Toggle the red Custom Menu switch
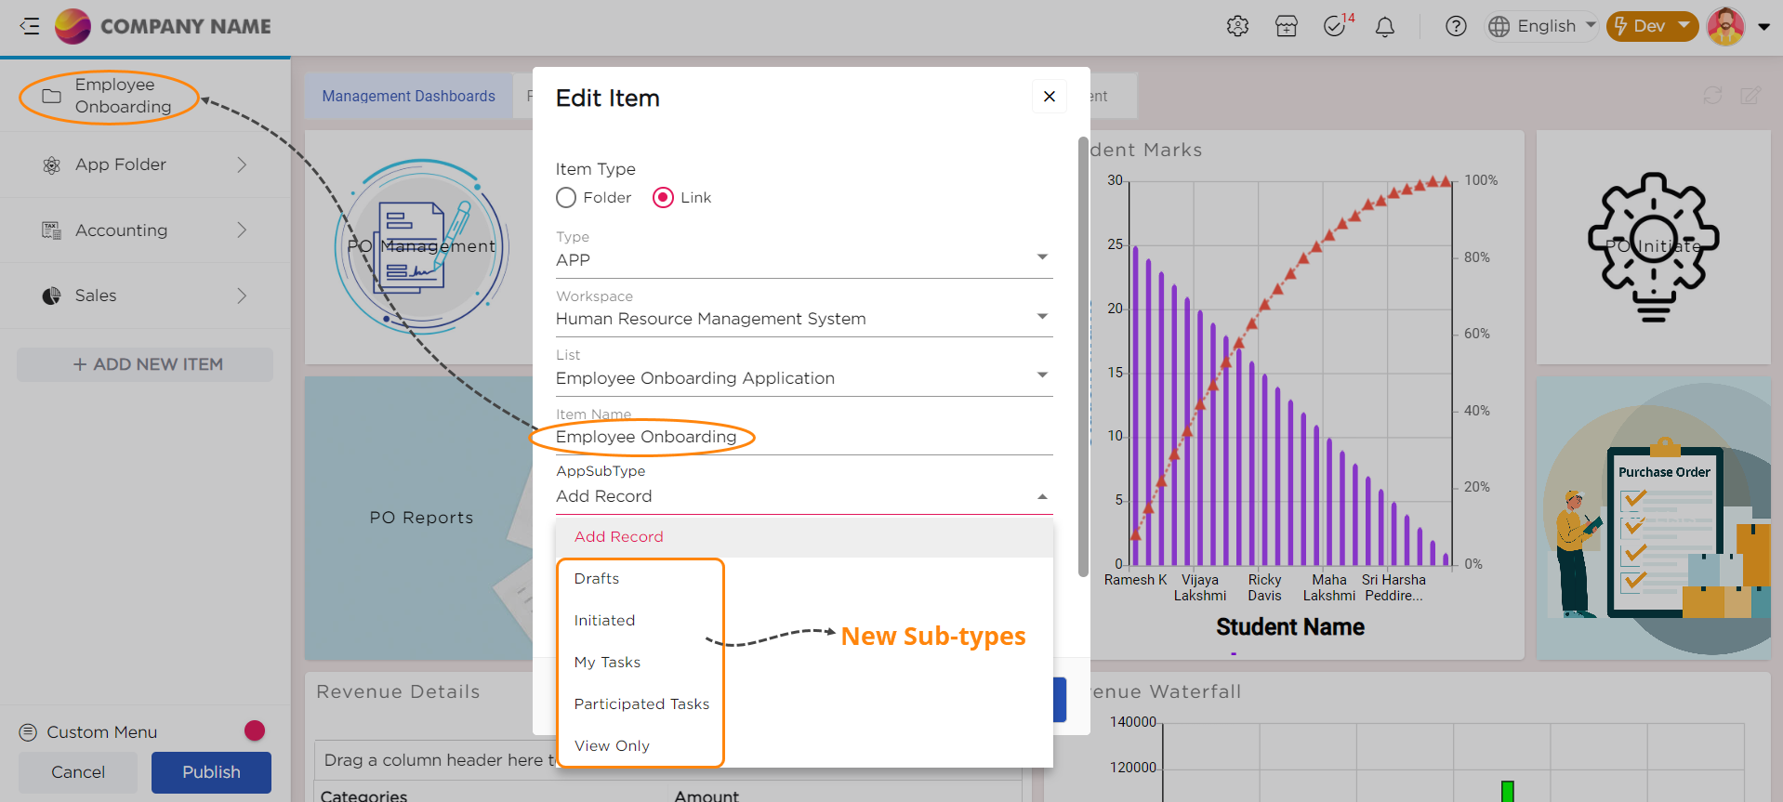The image size is (1783, 802). click(x=254, y=731)
